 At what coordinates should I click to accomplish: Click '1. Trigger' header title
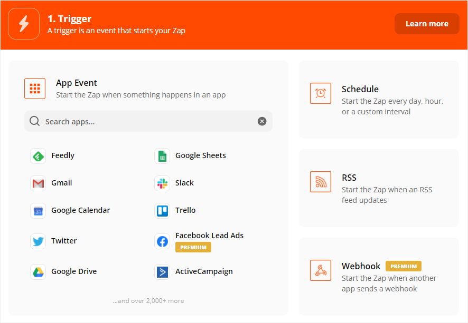(x=70, y=19)
